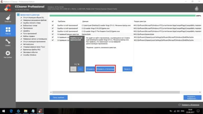Open File Explorer from taskbar

coord(26,111)
